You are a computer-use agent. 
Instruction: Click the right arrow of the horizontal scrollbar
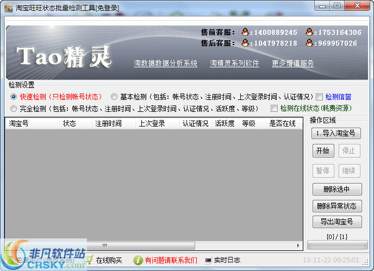(298, 245)
